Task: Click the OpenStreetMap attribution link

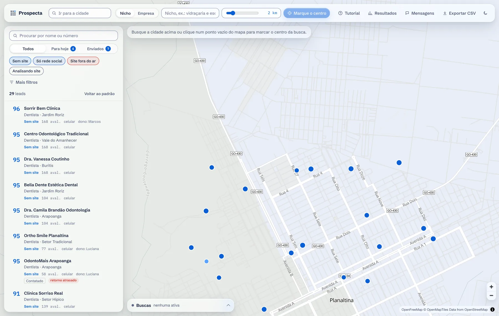Action: [476, 310]
